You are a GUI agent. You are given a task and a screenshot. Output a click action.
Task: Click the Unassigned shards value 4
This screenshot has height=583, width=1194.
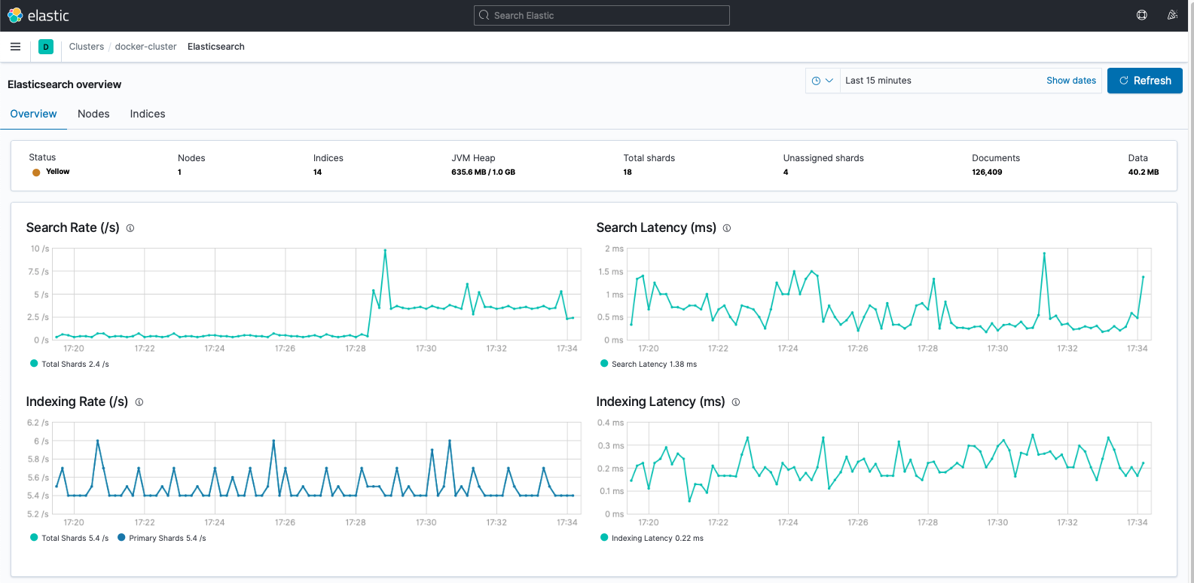tap(786, 172)
